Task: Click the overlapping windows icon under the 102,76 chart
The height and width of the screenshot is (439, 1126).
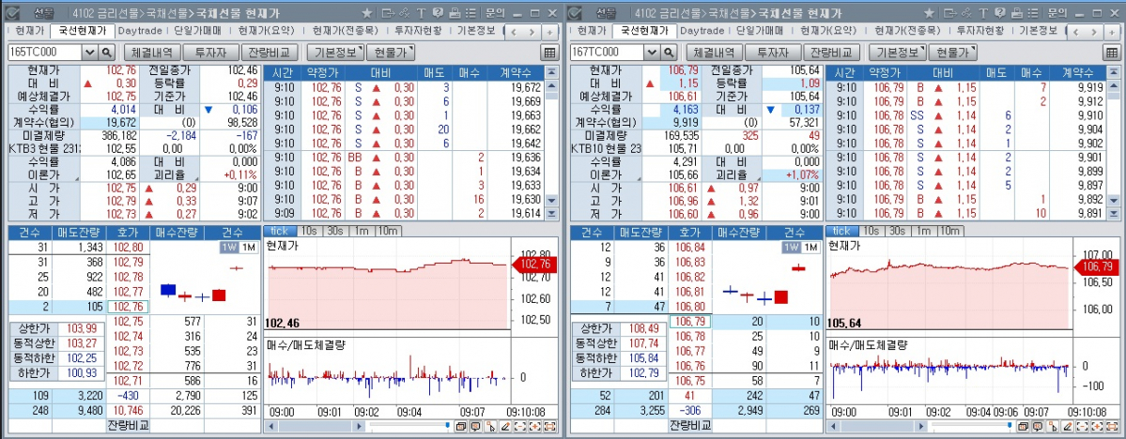Action: click(461, 427)
